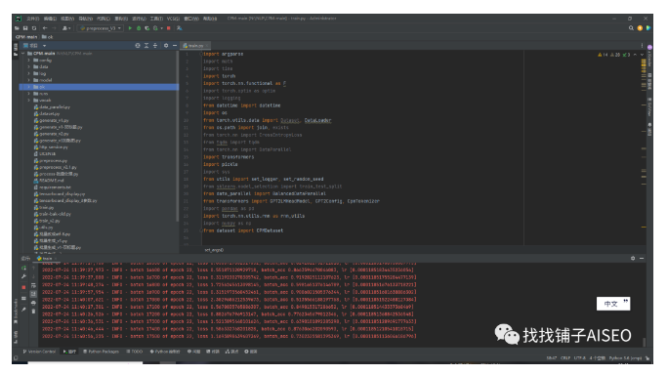This screenshot has width=668, height=374.
Task: Click the Save All floppy disk icon
Action: (x=25, y=28)
